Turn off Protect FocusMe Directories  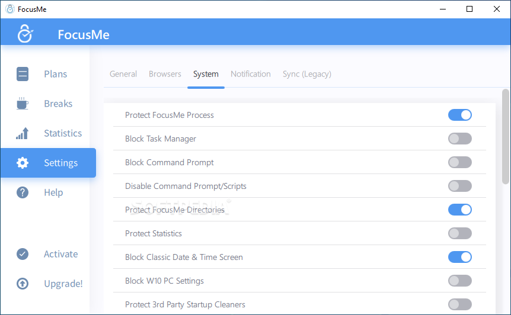(459, 210)
